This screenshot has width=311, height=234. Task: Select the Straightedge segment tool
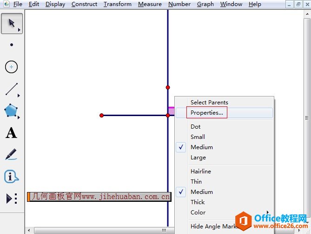click(12, 89)
